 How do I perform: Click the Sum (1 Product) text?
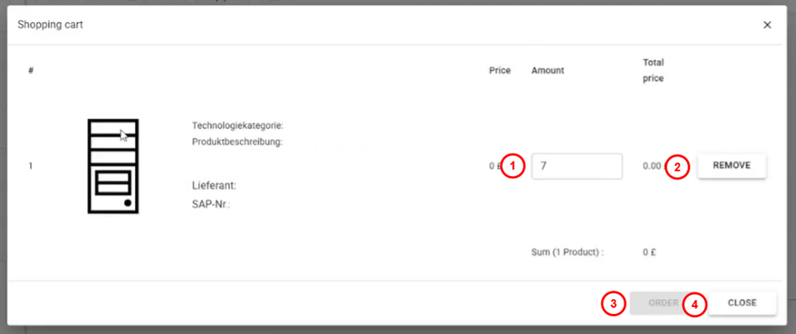click(x=568, y=252)
